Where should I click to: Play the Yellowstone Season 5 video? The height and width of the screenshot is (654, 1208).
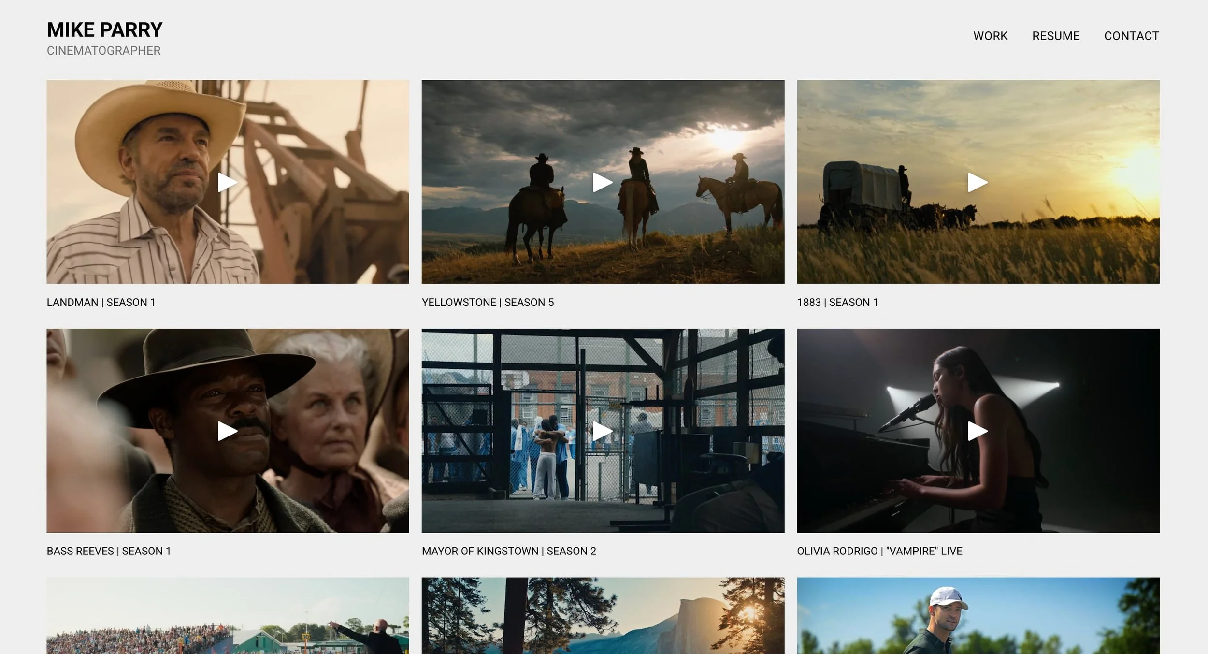point(603,182)
